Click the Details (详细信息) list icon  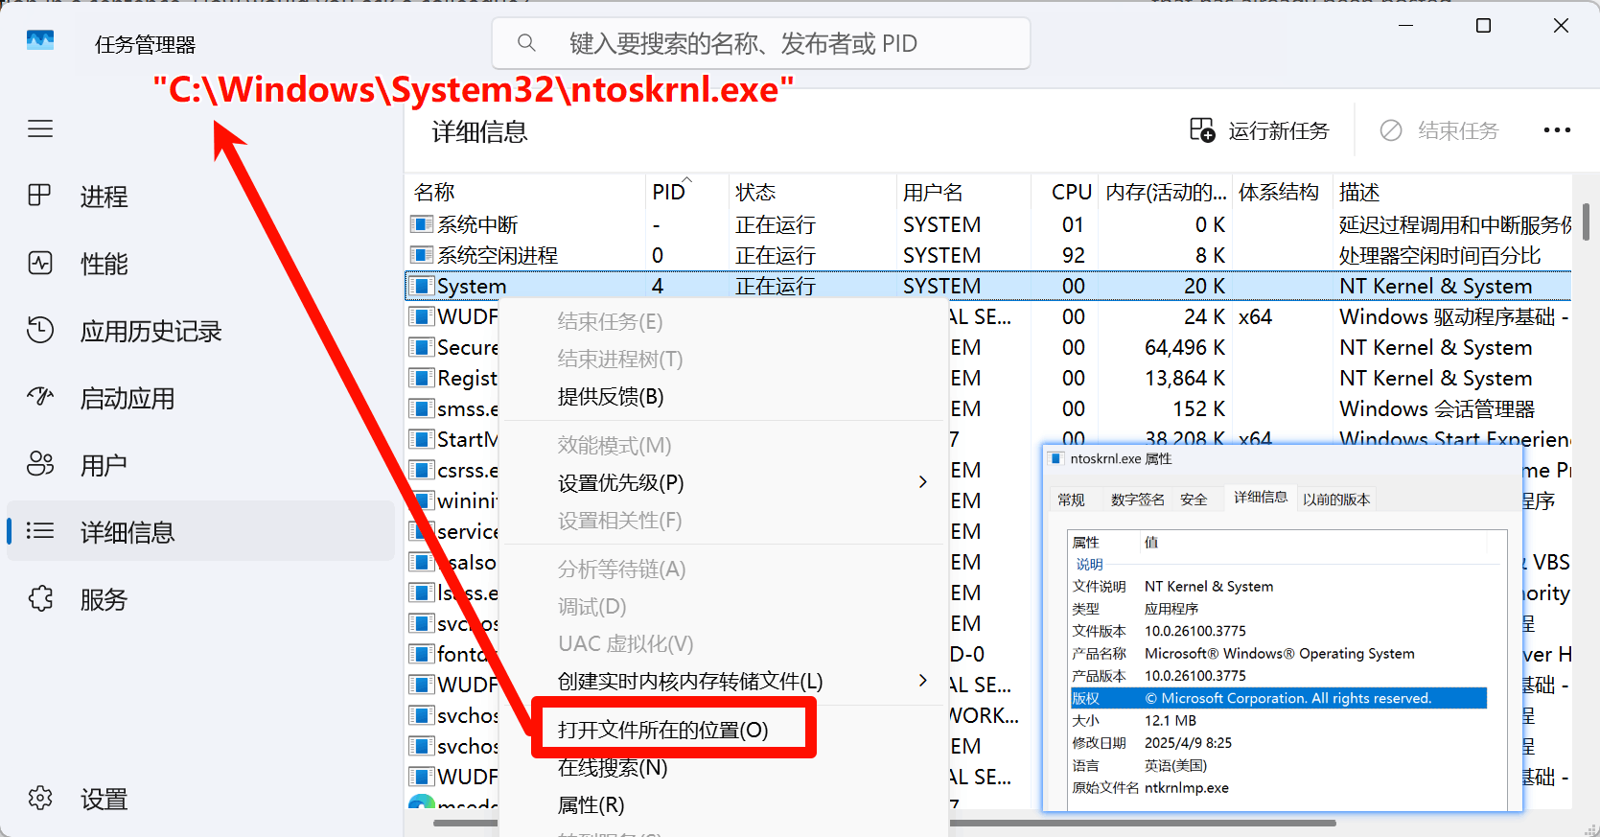click(x=40, y=530)
